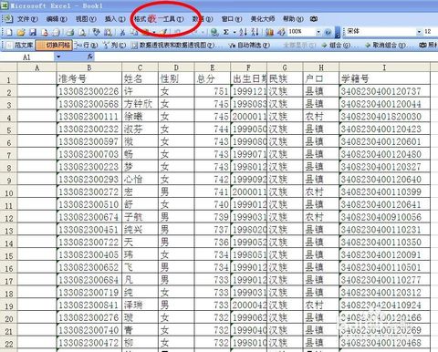Click the Excel icon in the title bar

(5, 5)
